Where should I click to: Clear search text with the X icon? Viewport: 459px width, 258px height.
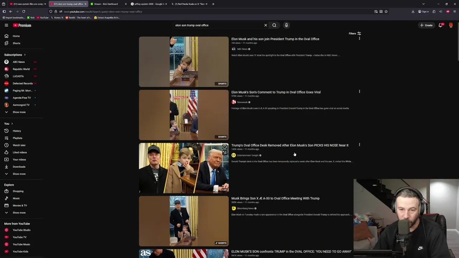[266, 25]
